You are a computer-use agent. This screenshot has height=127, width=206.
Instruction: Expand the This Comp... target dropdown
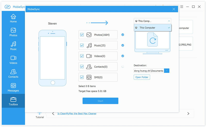[x=152, y=21]
